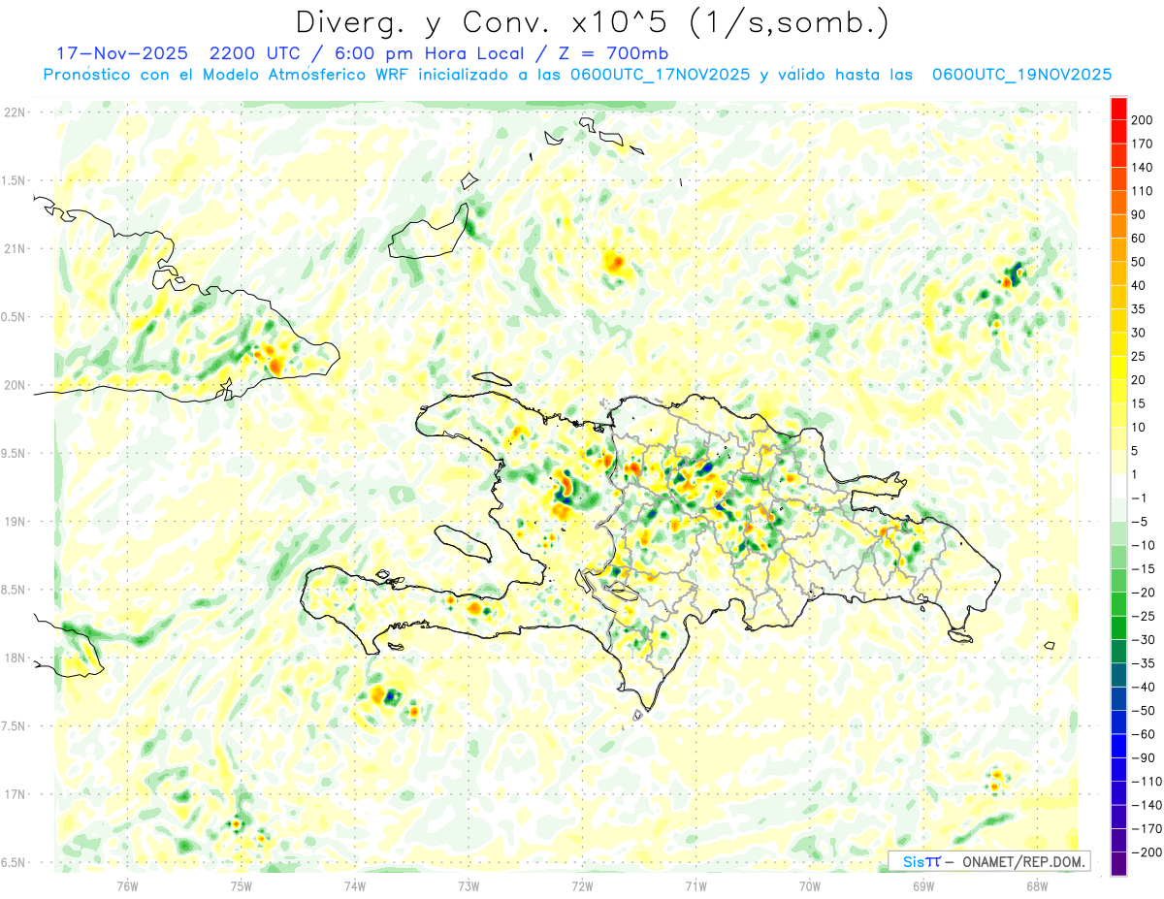Click the longitude axis label '72W'
This screenshot has height=899, width=1164.
(582, 885)
